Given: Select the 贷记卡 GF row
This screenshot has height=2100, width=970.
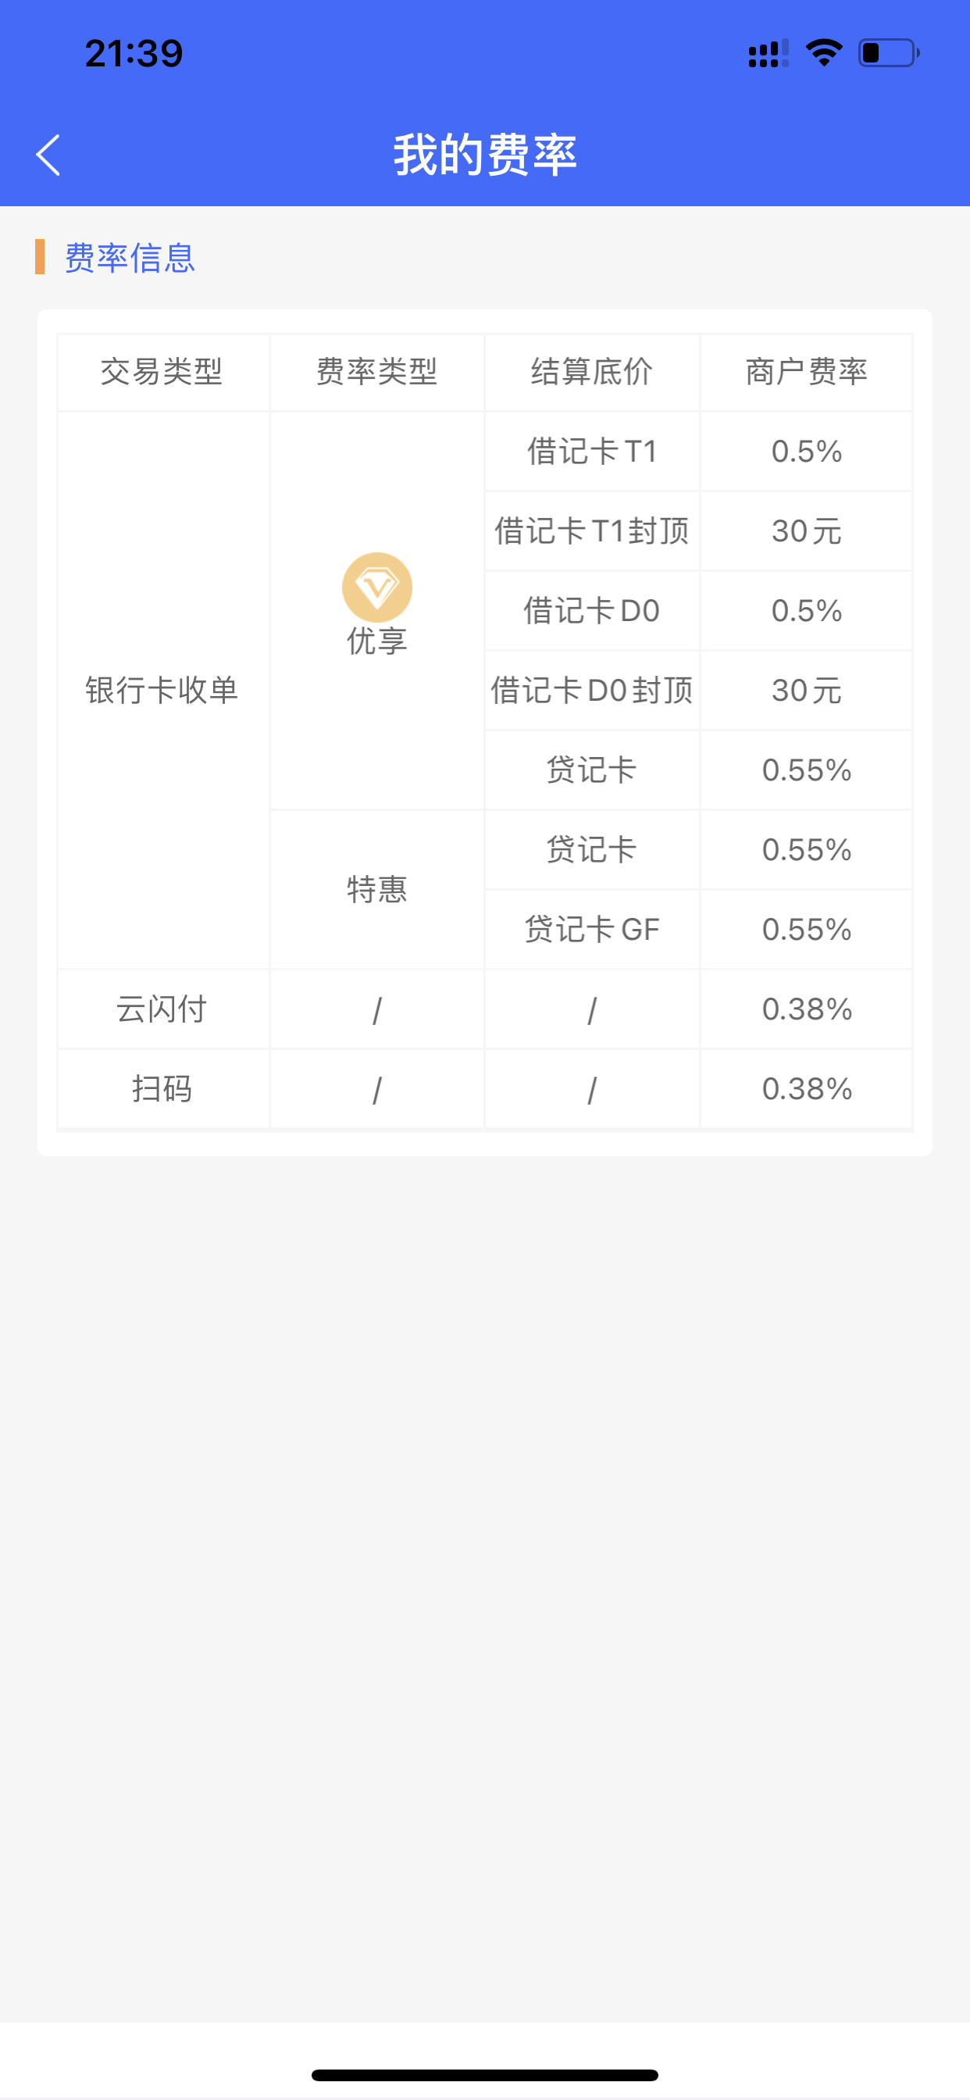Looking at the screenshot, I should coord(698,930).
